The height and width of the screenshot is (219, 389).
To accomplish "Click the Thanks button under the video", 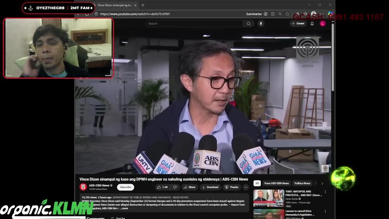I will click(x=232, y=187).
